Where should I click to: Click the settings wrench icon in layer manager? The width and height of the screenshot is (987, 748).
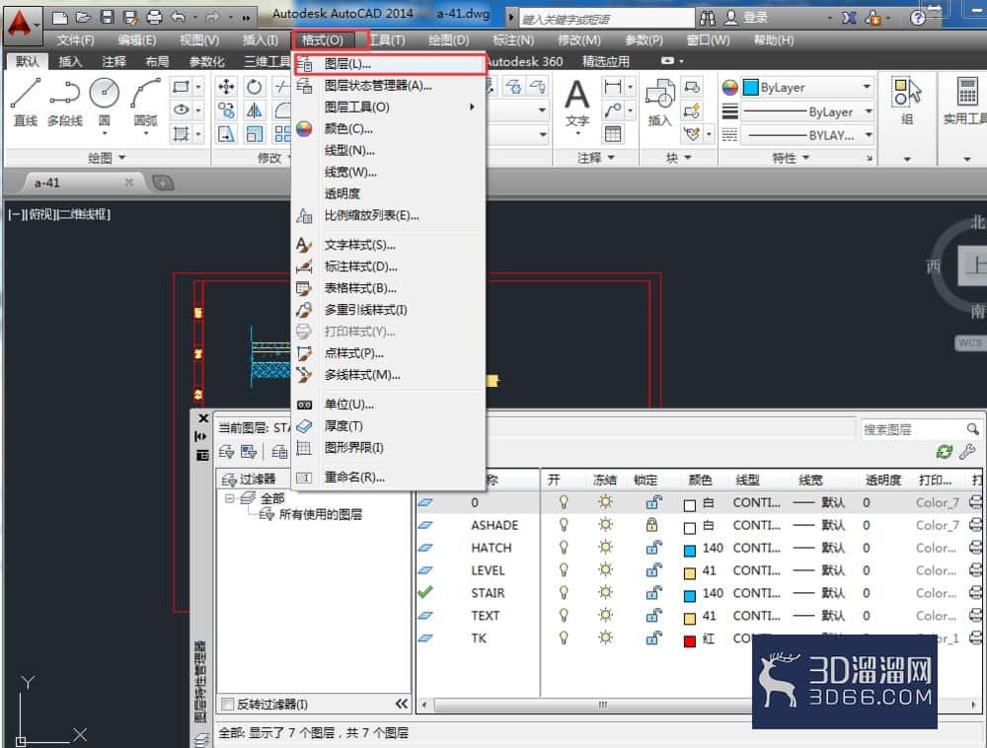tap(967, 451)
